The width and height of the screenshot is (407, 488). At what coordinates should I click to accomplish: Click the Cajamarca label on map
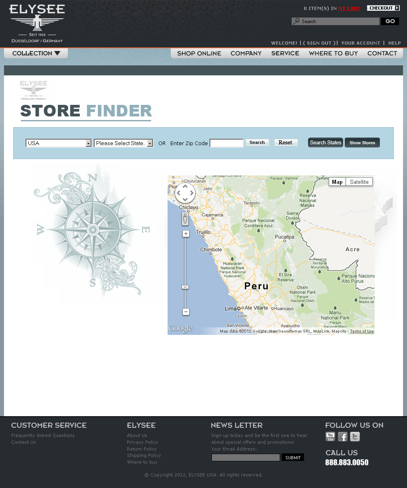(213, 215)
